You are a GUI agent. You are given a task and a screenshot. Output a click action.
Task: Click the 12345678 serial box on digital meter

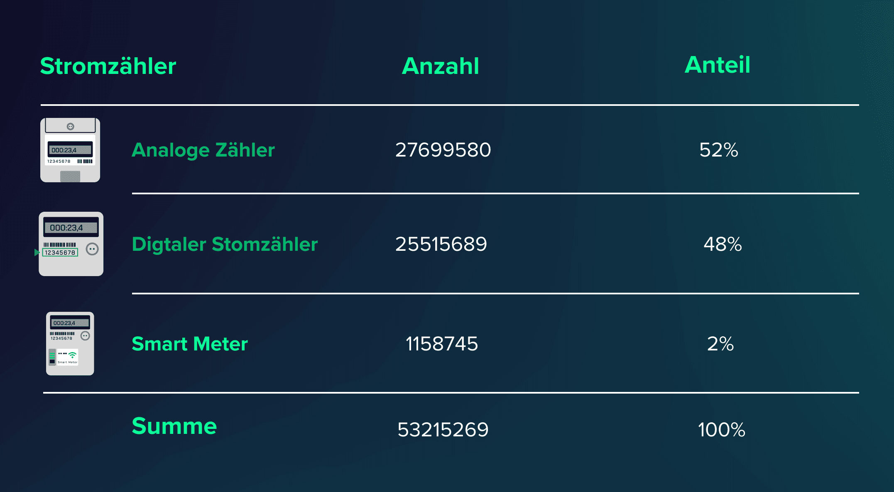point(60,252)
